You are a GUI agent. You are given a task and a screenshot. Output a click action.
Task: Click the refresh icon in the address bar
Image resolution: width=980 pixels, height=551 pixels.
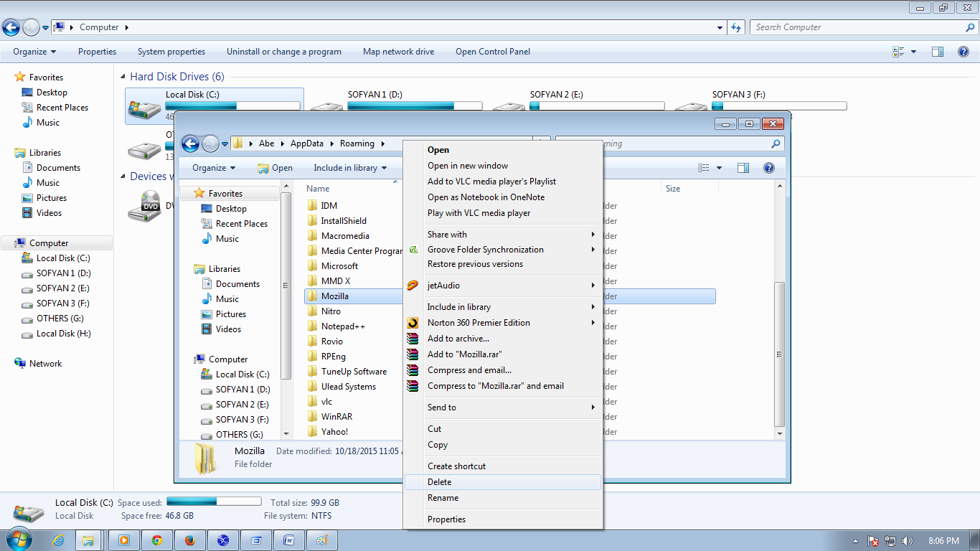coord(736,27)
